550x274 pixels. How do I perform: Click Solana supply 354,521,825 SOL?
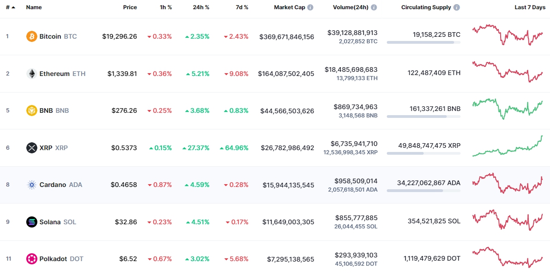tap(434, 221)
